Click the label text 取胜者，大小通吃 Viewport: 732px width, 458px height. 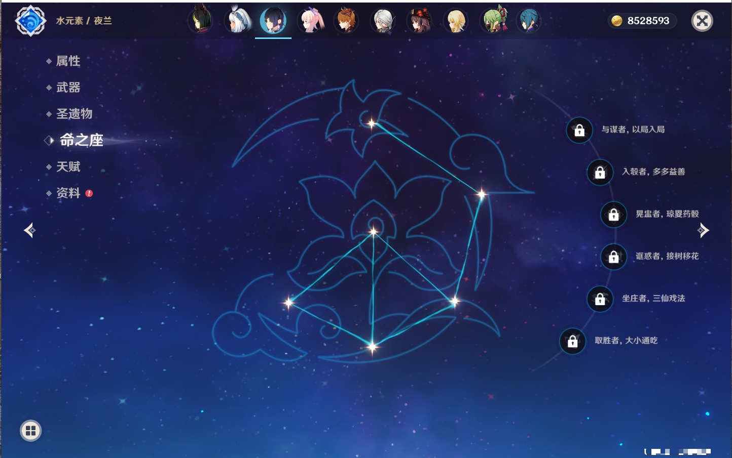(x=626, y=341)
